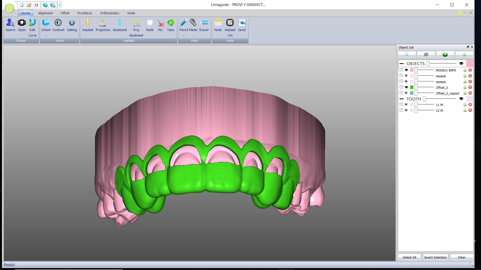The height and width of the screenshot is (270, 481).
Task: Click the save-object cube icon
Action: (x=53, y=5)
